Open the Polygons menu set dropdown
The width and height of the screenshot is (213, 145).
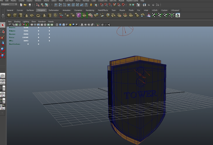[x=9, y=4]
